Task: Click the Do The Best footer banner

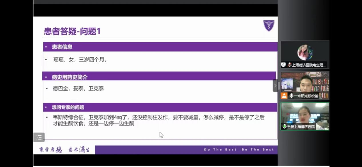Action: tap(239, 150)
